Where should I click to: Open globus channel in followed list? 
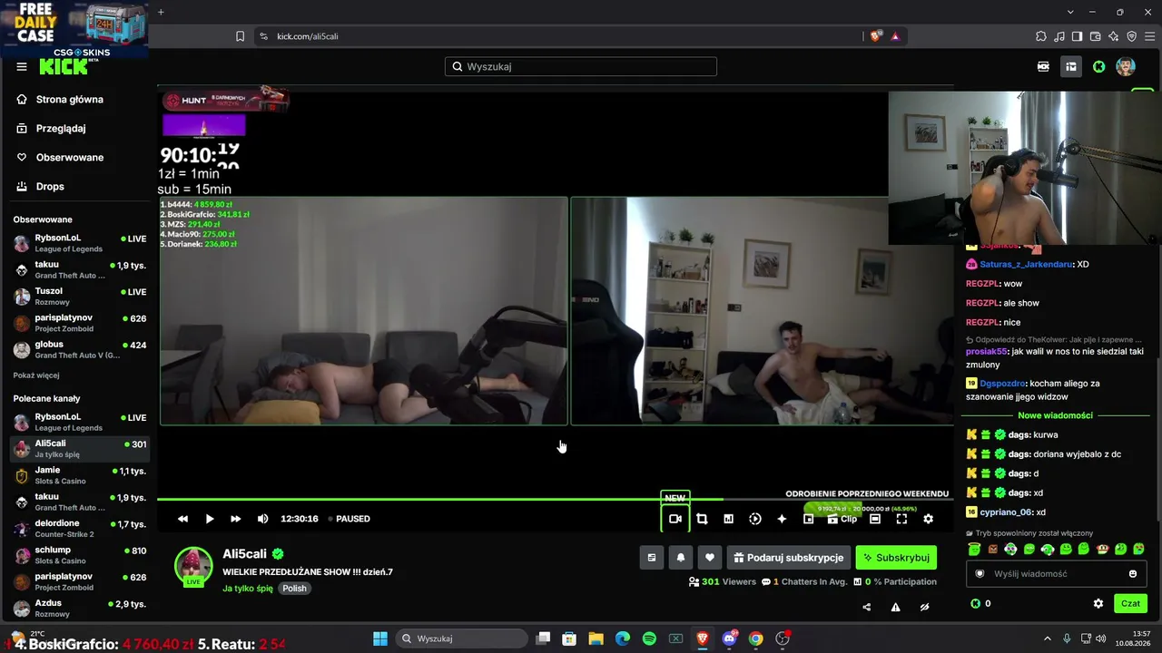(79, 349)
